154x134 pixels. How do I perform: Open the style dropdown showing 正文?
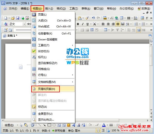point(24,24)
